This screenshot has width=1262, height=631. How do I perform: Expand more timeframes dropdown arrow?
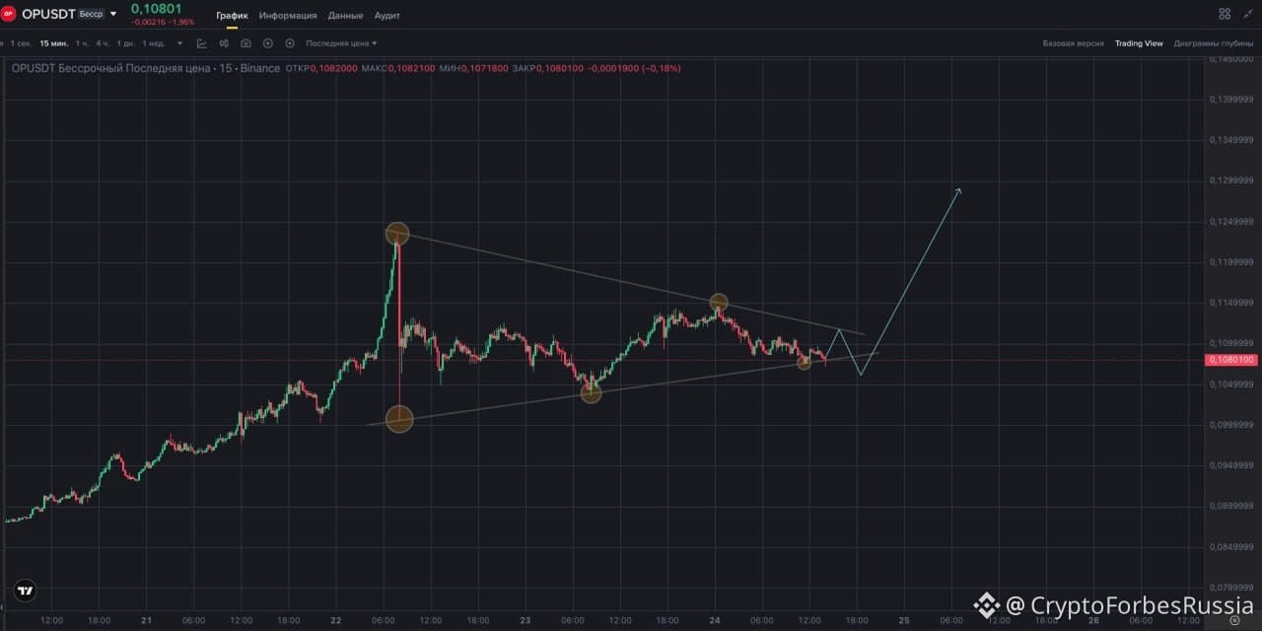pos(179,43)
